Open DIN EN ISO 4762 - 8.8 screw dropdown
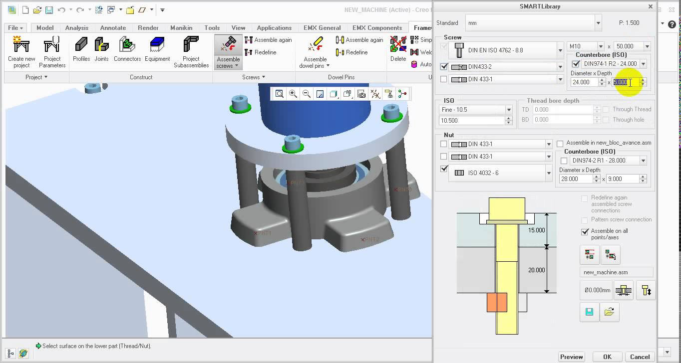Viewport: 681px width, 363px height. [x=560, y=50]
